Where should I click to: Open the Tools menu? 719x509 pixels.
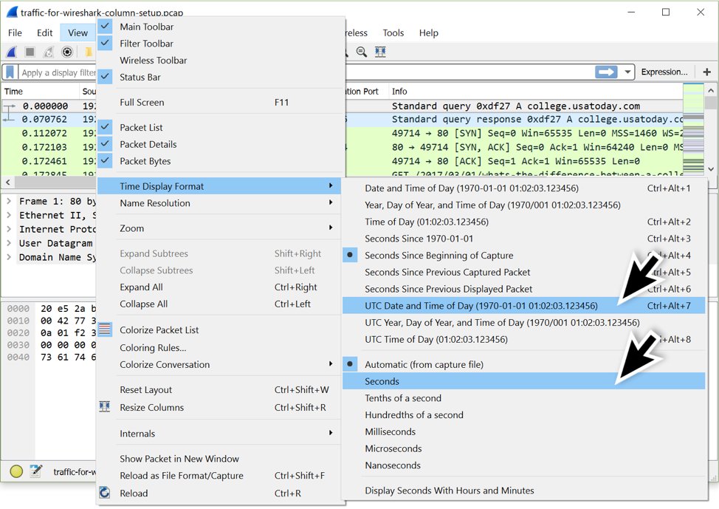(393, 33)
